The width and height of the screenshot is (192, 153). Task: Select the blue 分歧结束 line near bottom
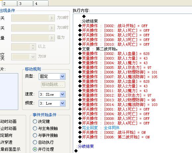tap(85, 146)
